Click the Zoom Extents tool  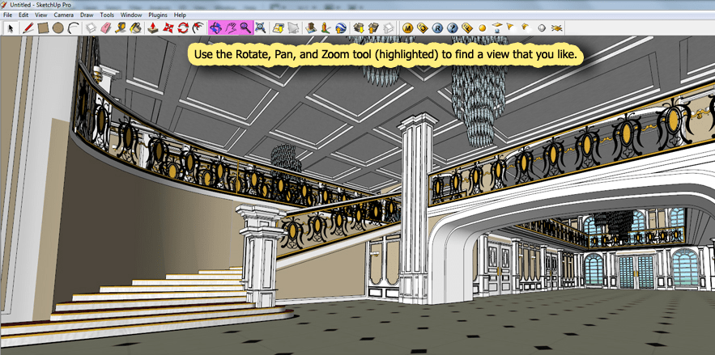click(261, 28)
